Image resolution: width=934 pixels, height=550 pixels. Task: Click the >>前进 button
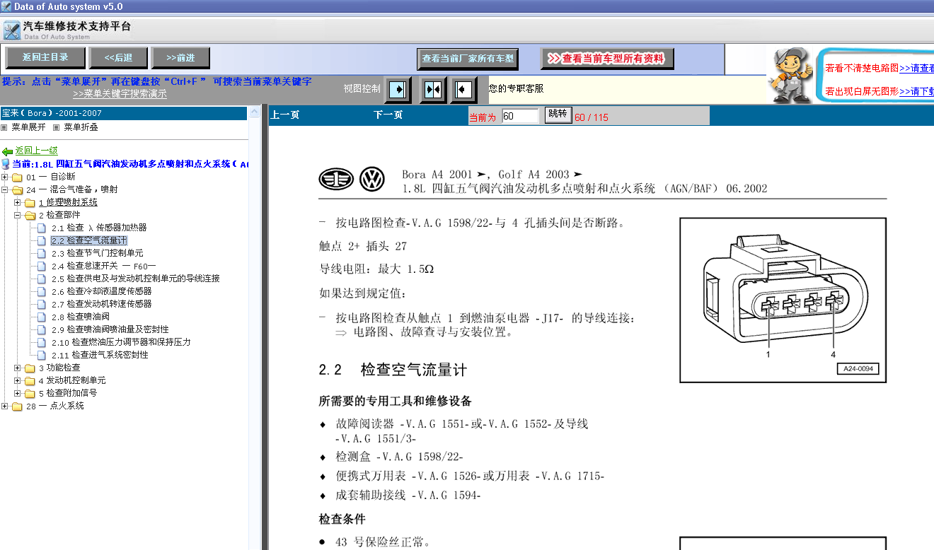coord(180,58)
